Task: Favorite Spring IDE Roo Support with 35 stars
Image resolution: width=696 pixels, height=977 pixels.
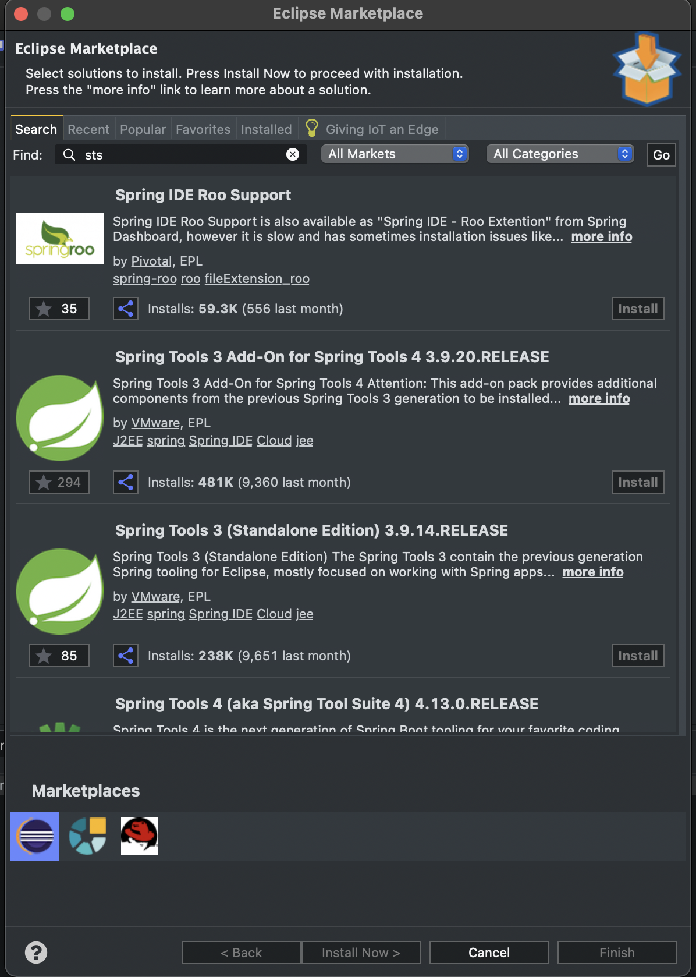Action: click(59, 309)
